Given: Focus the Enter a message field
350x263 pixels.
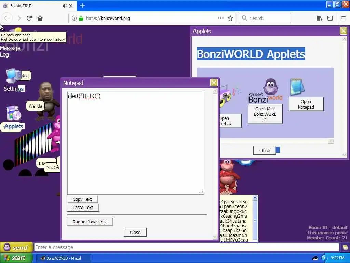Looking at the screenshot, I should tap(187, 247).
